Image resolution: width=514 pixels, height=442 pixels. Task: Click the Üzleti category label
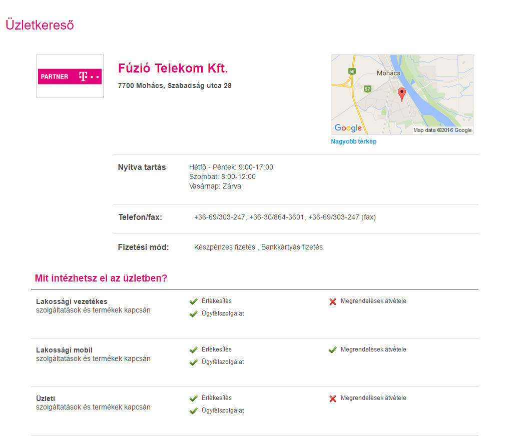(46, 398)
